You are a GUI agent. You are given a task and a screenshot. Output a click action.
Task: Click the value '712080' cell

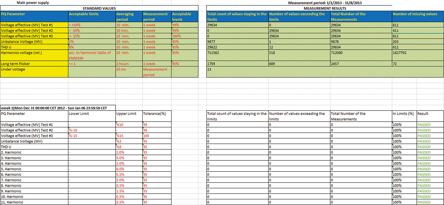pos(361,55)
